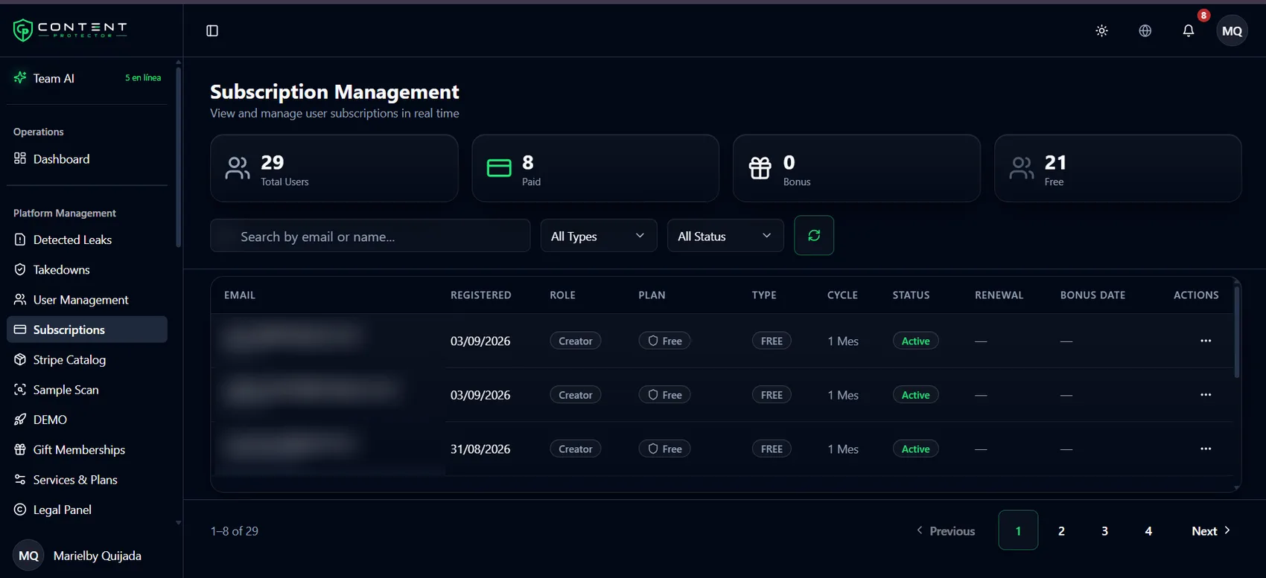Open the All Status filter dropdown
Screen dimensions: 1266x578
tap(725, 236)
